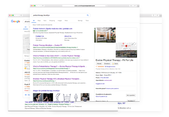
Task: Select the All tab in front search results
Action: point(34,21)
